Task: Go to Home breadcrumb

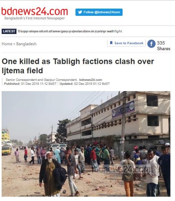Action: pyautogui.click(x=7, y=44)
